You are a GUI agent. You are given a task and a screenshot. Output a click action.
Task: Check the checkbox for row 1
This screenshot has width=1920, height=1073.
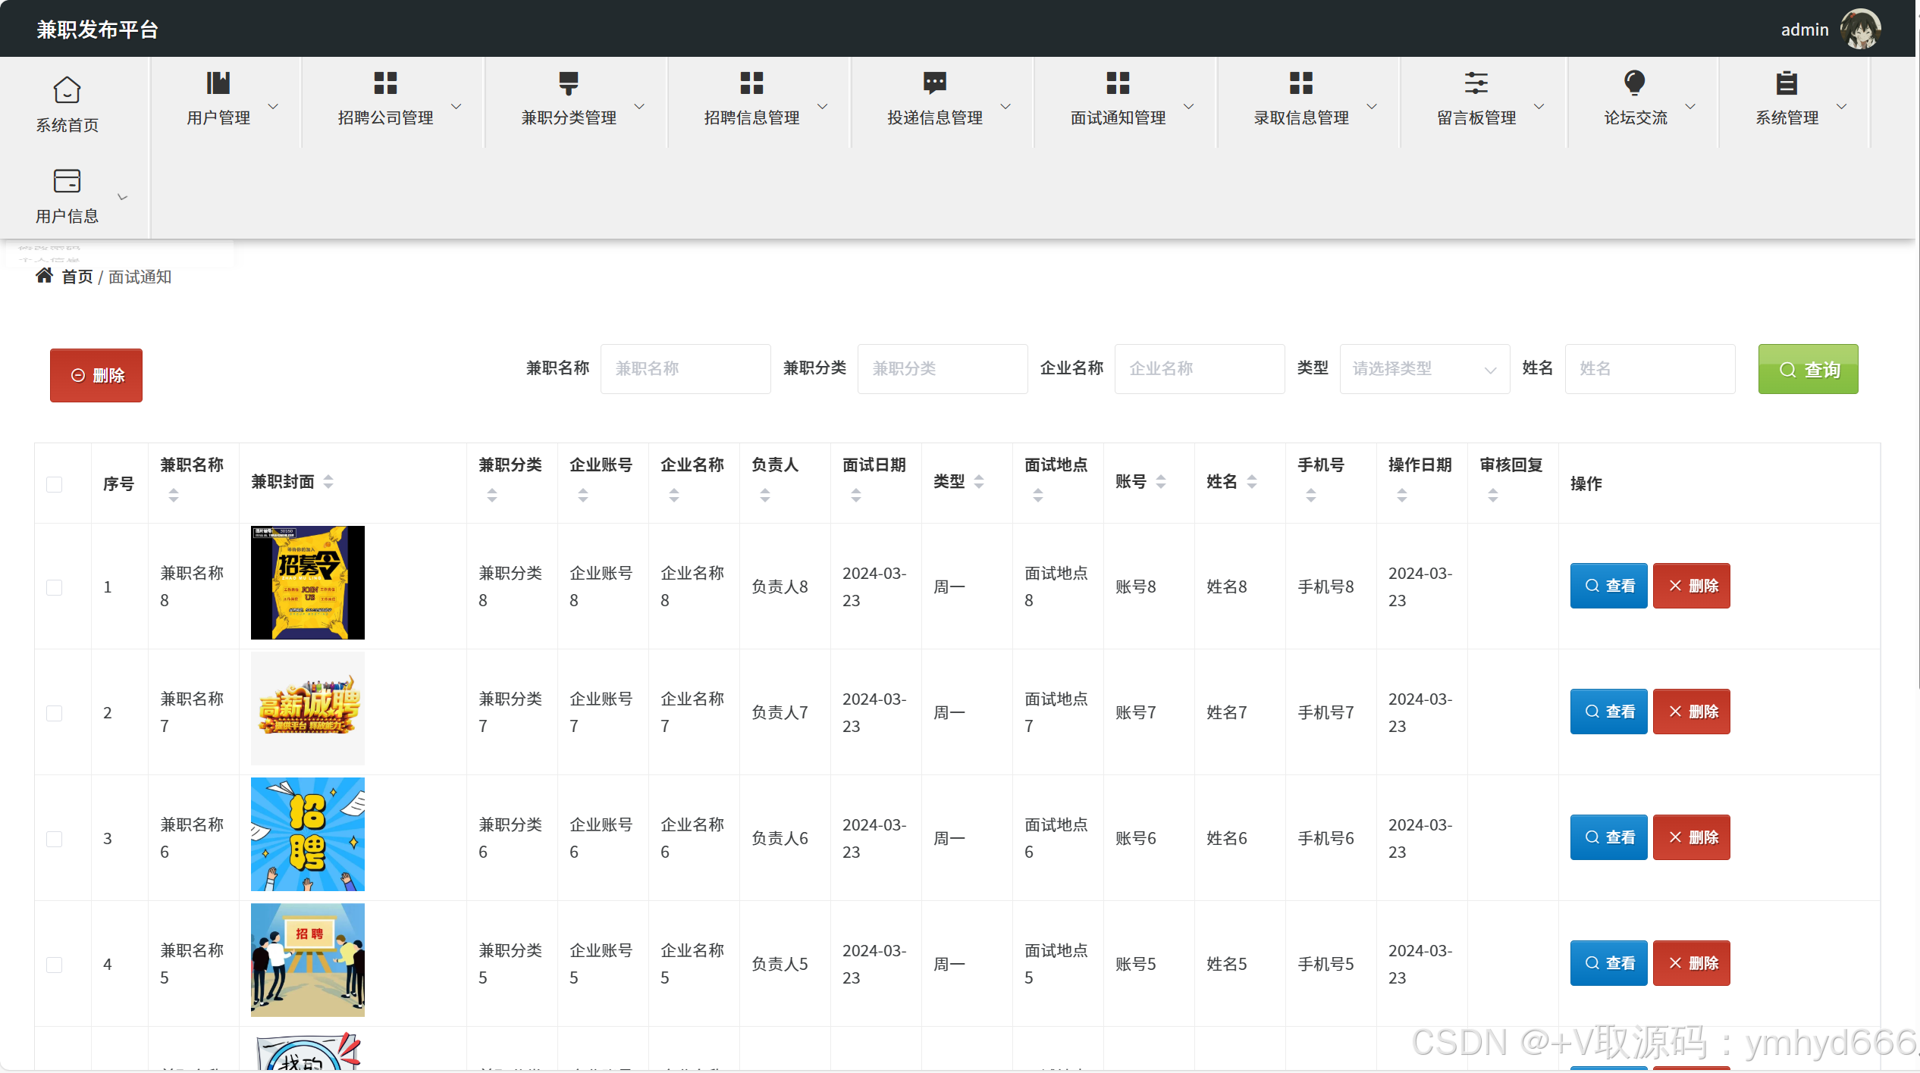pos(54,587)
